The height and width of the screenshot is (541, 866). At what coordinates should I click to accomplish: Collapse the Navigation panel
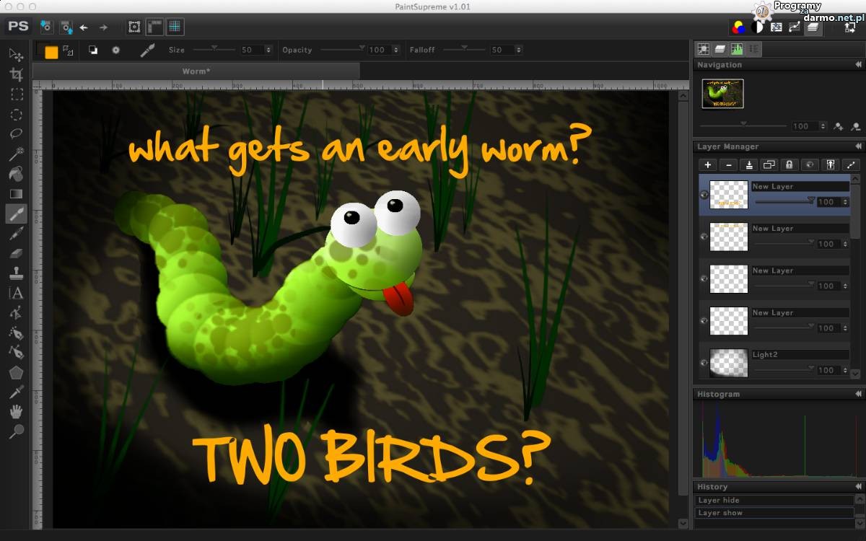click(858, 65)
